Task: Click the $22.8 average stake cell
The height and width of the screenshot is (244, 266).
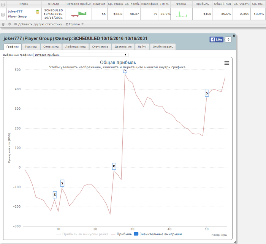Action: tap(116, 14)
